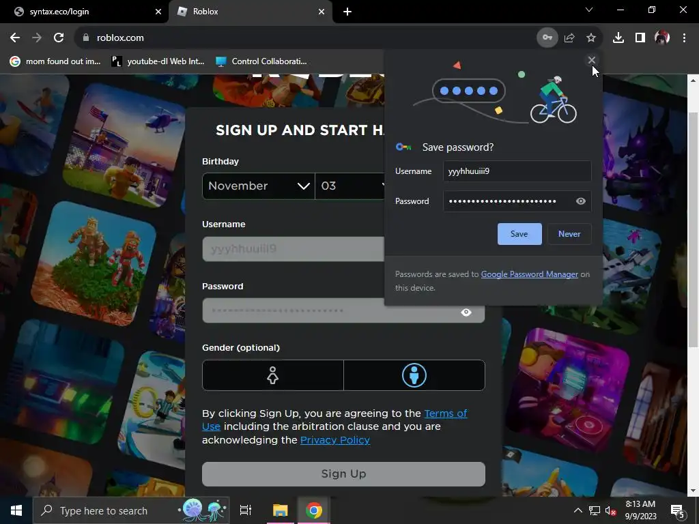Click the signup Username field

click(294, 248)
